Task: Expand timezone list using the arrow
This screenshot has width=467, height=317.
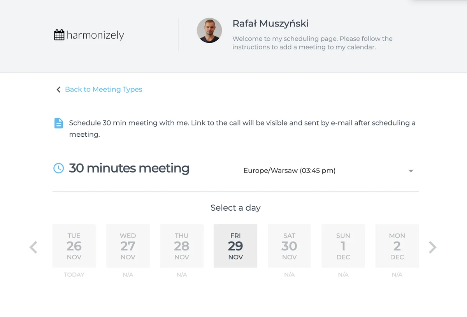Action: [411, 171]
